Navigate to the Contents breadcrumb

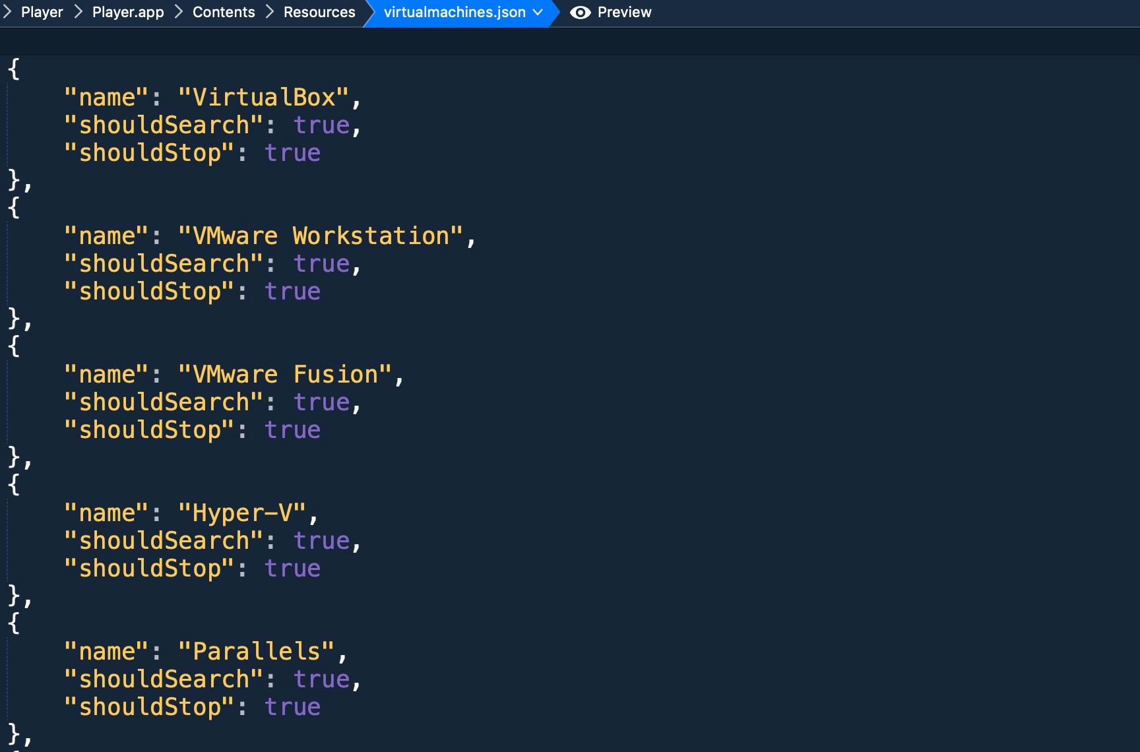click(224, 13)
